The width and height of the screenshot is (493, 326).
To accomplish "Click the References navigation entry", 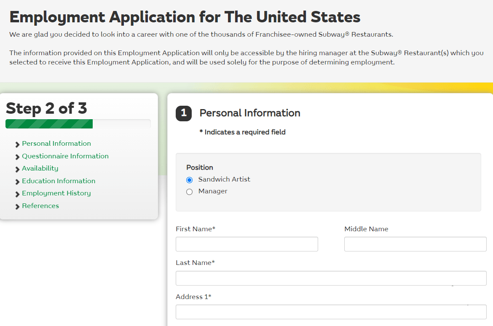I will (x=40, y=206).
